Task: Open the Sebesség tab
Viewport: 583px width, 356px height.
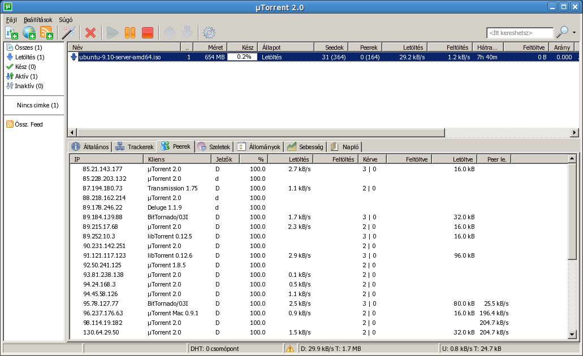Action: [305, 147]
